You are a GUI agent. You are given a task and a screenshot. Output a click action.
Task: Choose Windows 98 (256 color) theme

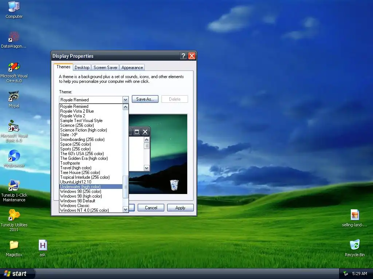(x=91, y=191)
